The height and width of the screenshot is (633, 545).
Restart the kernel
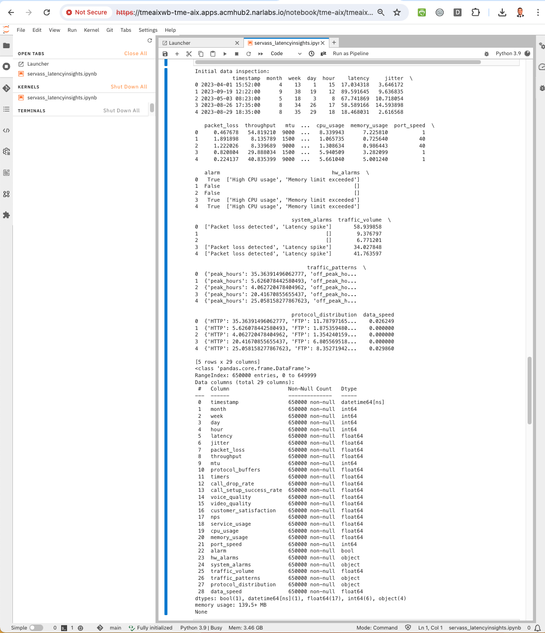pyautogui.click(x=248, y=54)
